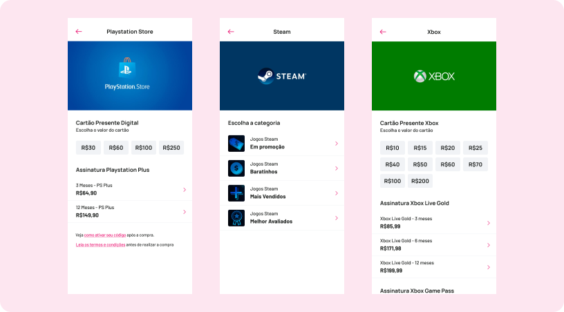
Task: Tap the Xbox logo banner
Action: pyautogui.click(x=433, y=76)
